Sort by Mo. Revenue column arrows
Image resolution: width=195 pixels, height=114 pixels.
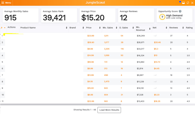pyautogui.click(x=150, y=29)
